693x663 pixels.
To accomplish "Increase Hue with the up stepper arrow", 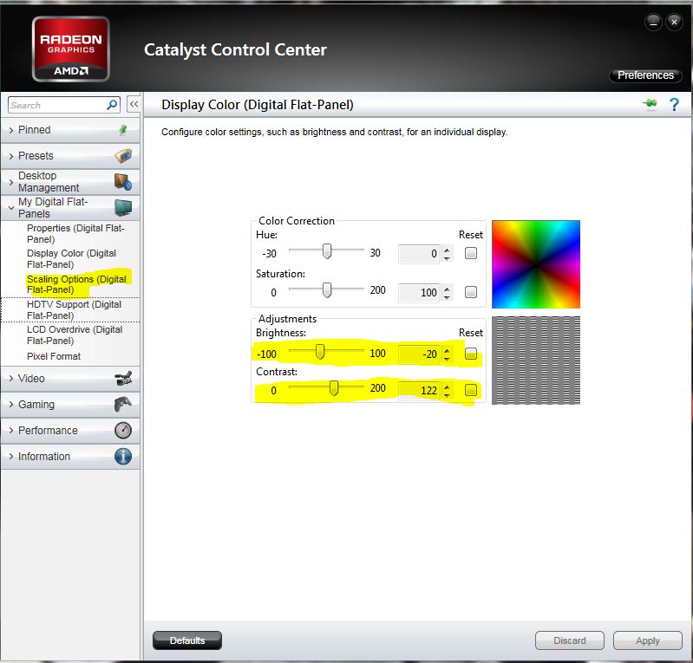I will pos(447,250).
